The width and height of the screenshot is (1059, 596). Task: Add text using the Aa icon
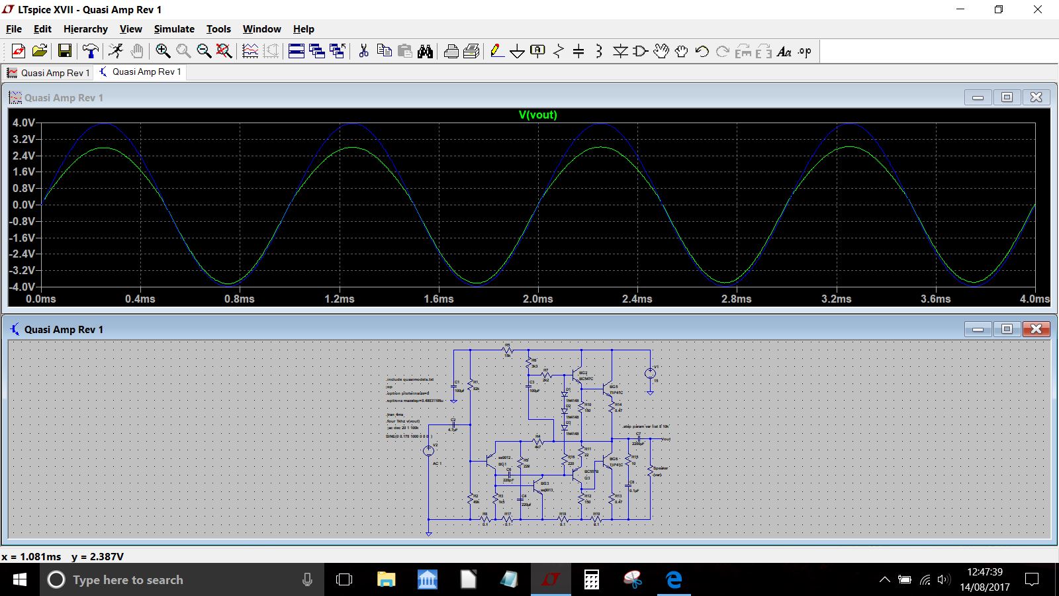(784, 51)
